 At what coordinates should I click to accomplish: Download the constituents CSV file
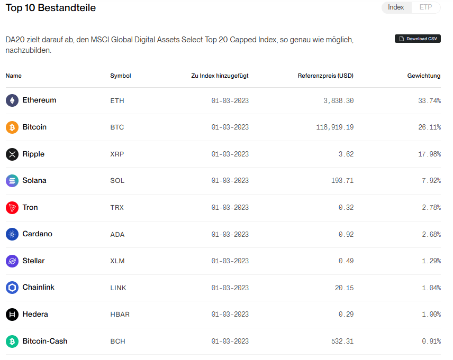coord(418,39)
